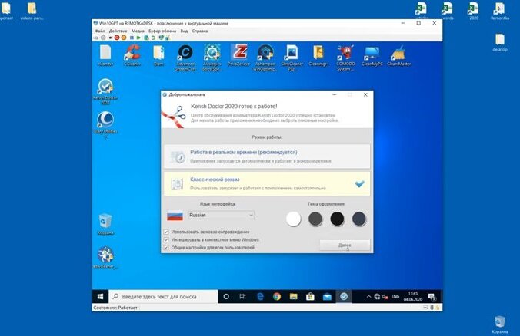This screenshot has height=336, width=520.
Task: Choose the dark gray theme swatch
Action: click(x=315, y=219)
